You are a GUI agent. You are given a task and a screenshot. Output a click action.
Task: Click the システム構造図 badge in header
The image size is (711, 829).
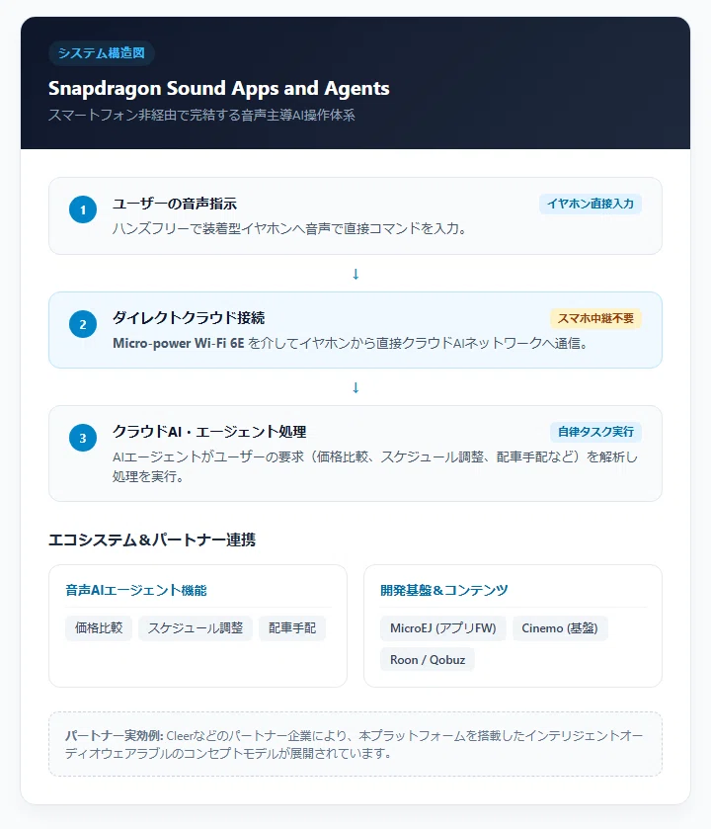tap(102, 53)
